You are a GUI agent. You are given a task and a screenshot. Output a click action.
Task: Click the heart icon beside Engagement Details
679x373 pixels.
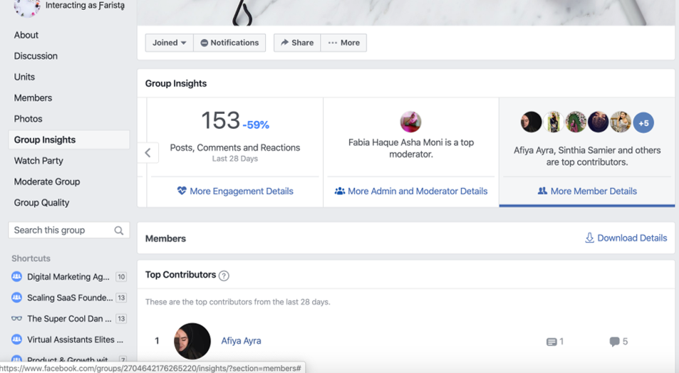182,190
